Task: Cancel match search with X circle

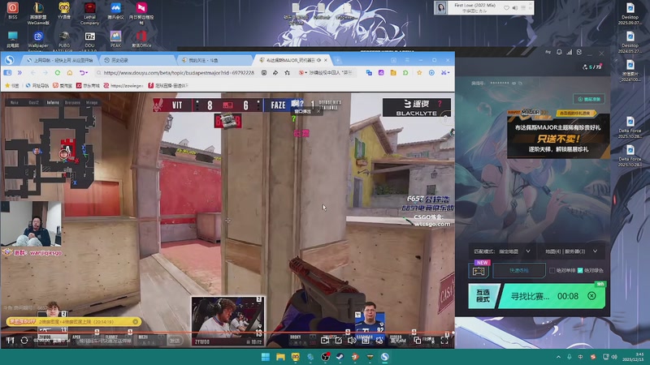Action: [591, 296]
